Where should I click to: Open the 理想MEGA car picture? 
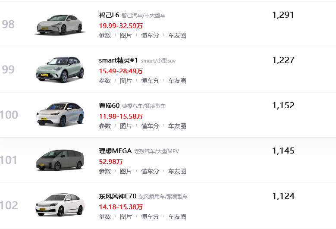58,160
